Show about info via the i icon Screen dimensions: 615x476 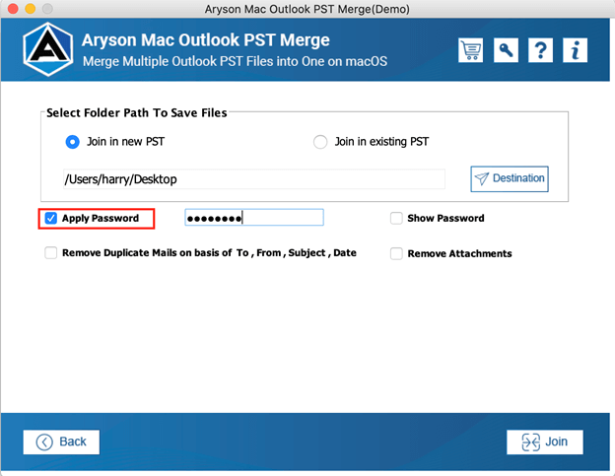pyautogui.click(x=575, y=50)
